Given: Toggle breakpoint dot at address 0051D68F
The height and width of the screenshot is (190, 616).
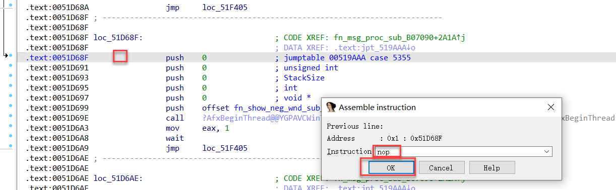Looking at the screenshot, I should [10, 58].
